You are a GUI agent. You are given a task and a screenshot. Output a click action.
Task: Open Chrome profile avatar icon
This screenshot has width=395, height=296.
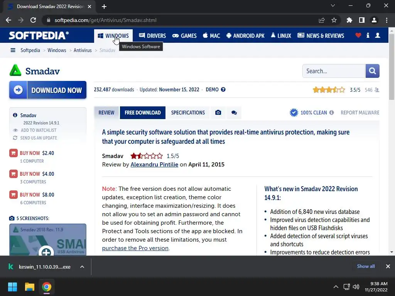point(374,20)
